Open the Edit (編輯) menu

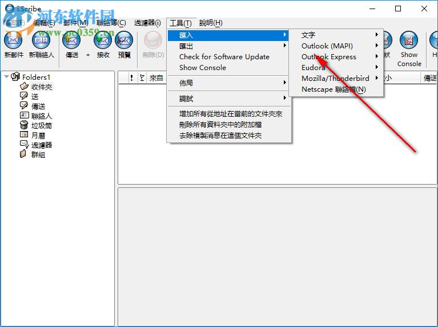point(44,23)
